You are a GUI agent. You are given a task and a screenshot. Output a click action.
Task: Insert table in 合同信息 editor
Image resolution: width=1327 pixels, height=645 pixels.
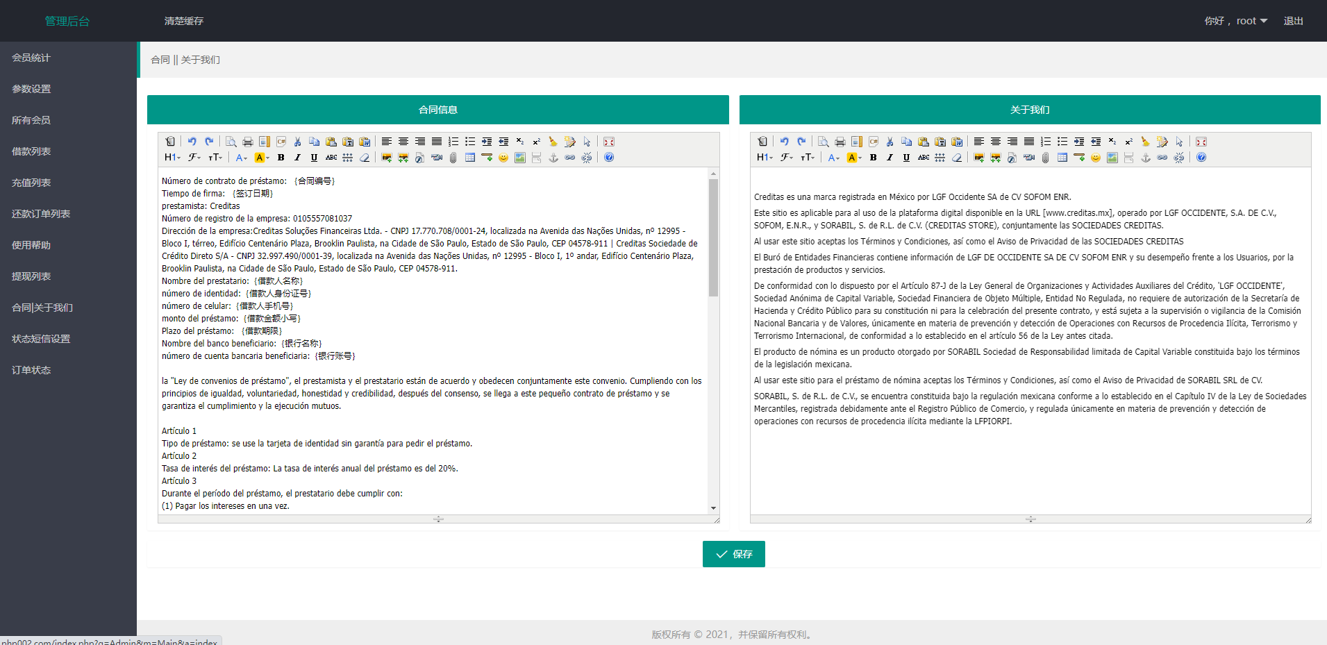click(x=470, y=158)
